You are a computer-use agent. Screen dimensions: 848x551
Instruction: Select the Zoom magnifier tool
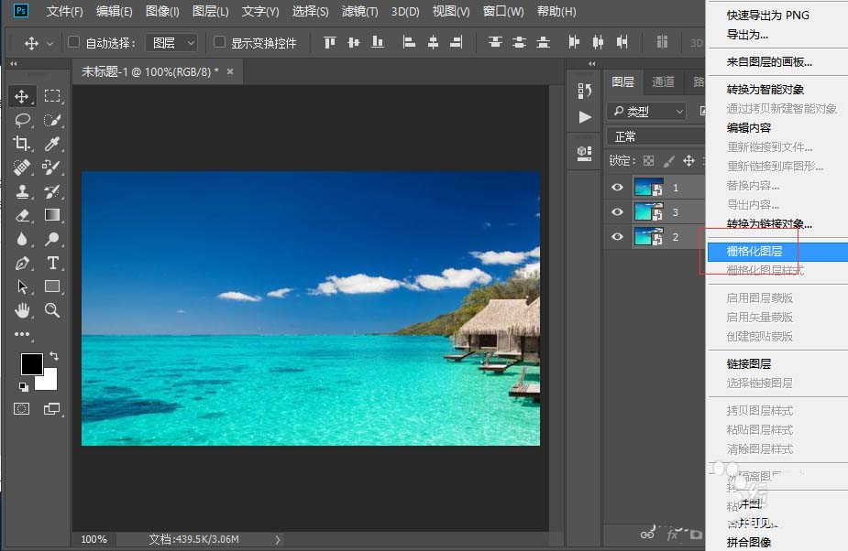[53, 310]
